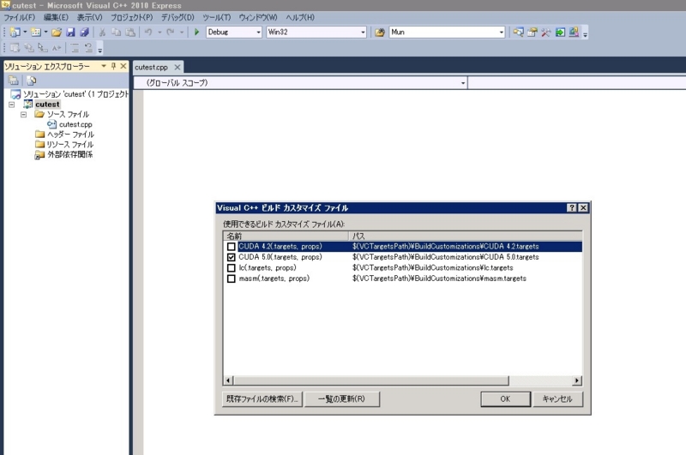Viewport: 686px width, 455px height.
Task: Uncheck the CUDA 5.0 build customization
Action: pos(231,257)
